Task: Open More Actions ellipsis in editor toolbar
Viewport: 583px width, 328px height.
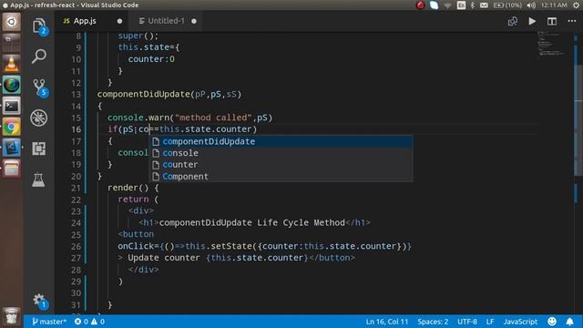Action: [572, 21]
